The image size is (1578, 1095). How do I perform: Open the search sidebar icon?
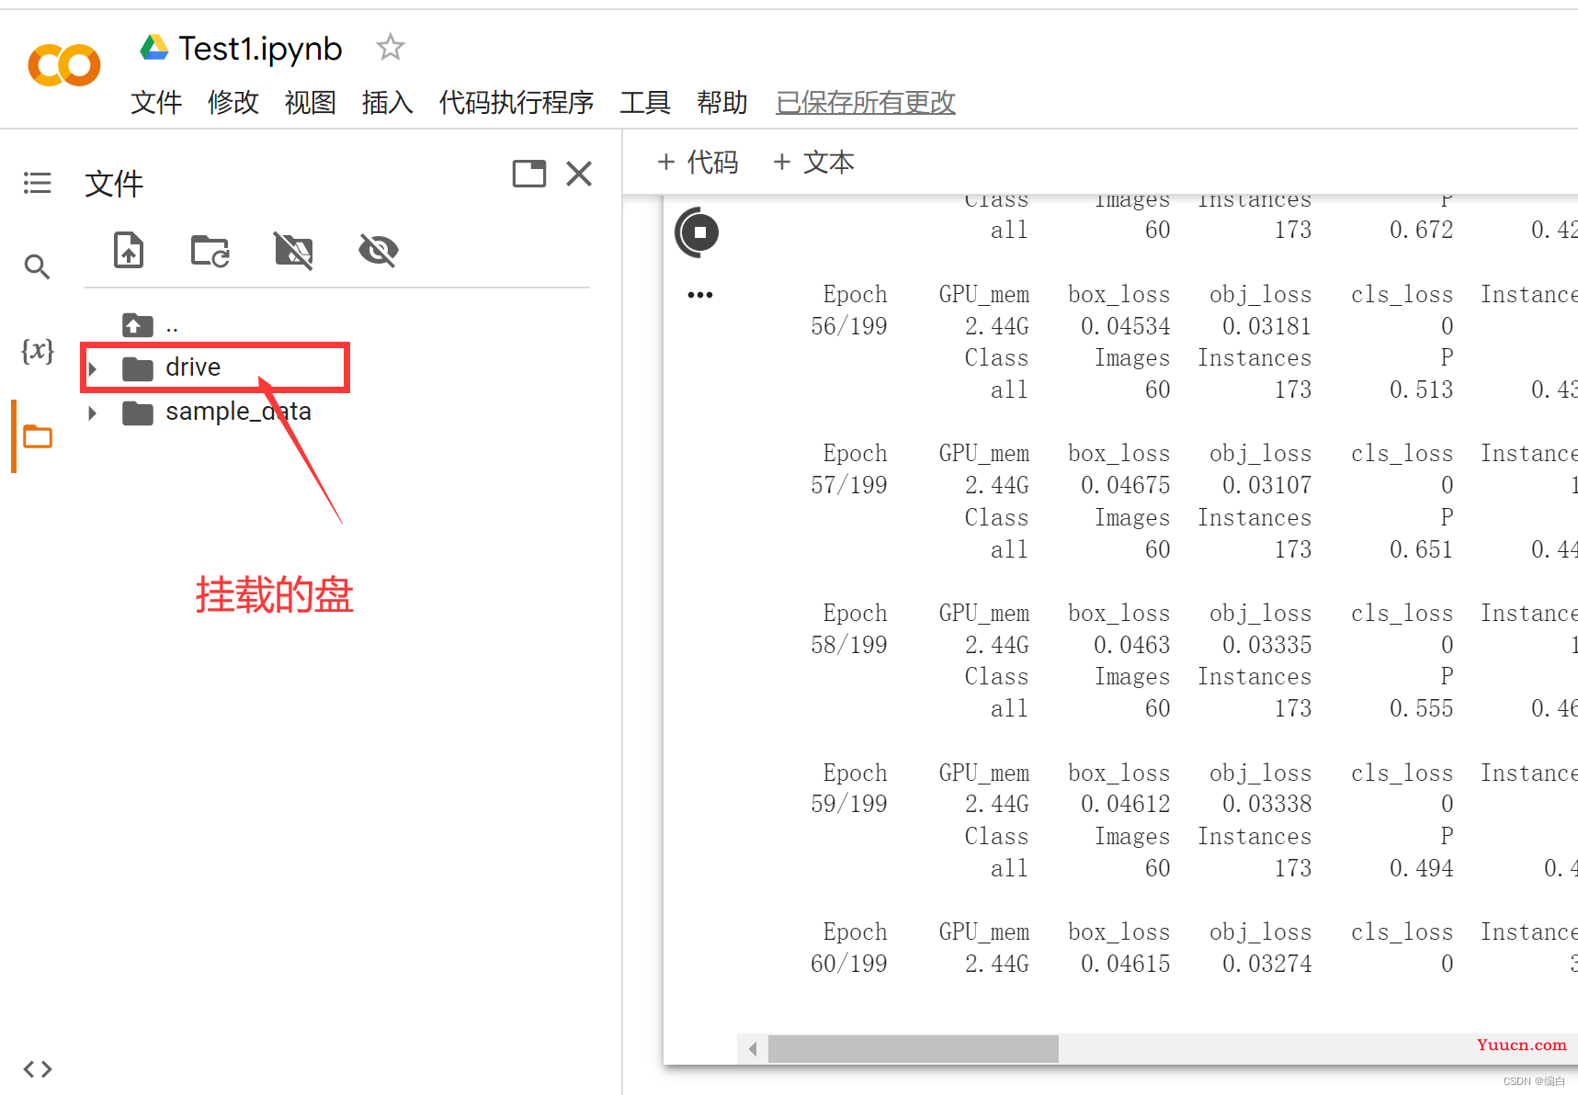click(37, 266)
